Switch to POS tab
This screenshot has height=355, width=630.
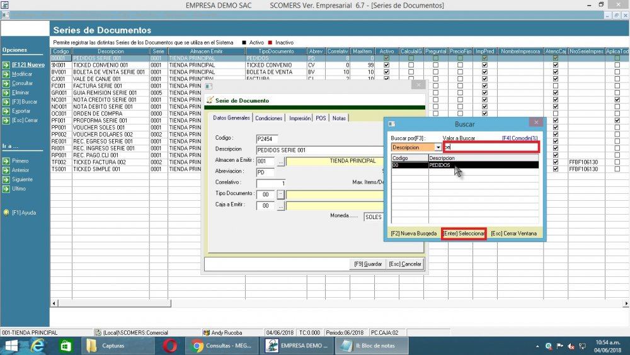pyautogui.click(x=321, y=118)
